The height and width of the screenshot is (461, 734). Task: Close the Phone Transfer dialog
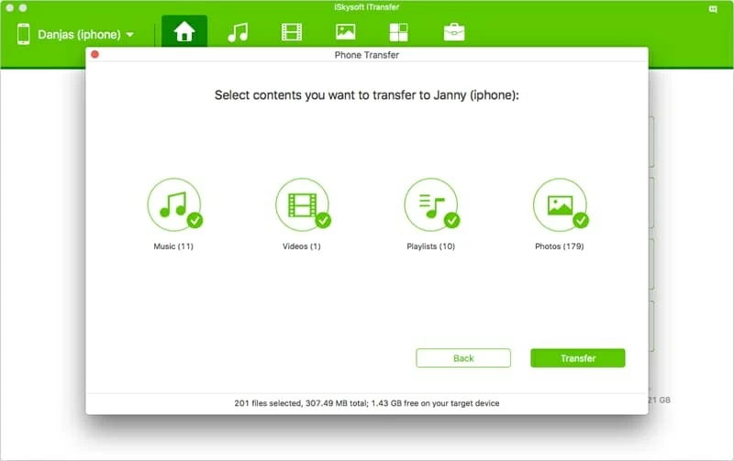pyautogui.click(x=95, y=55)
